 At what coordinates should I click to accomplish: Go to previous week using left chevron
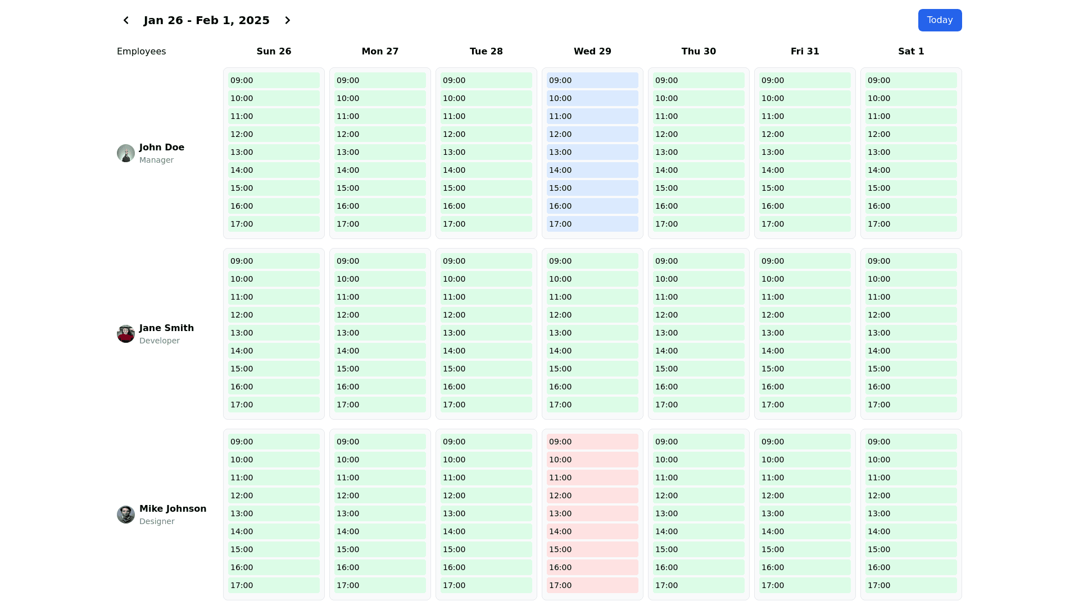pyautogui.click(x=126, y=20)
